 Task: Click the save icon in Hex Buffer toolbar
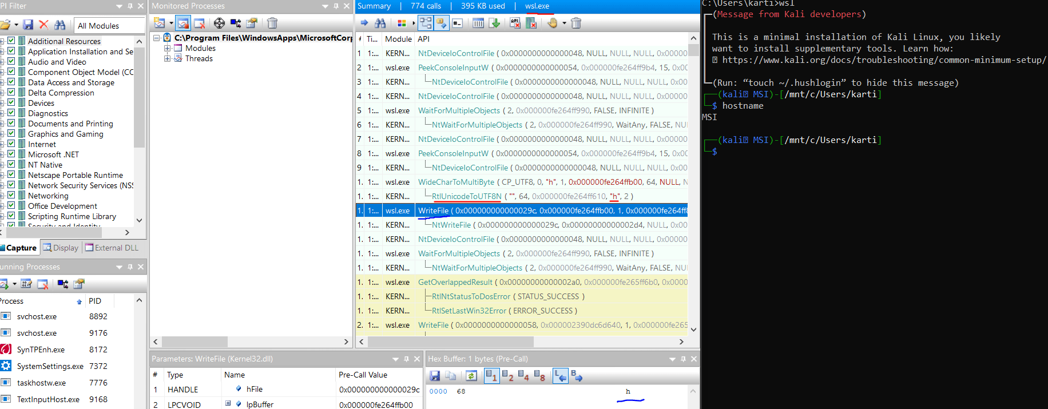pyautogui.click(x=435, y=376)
